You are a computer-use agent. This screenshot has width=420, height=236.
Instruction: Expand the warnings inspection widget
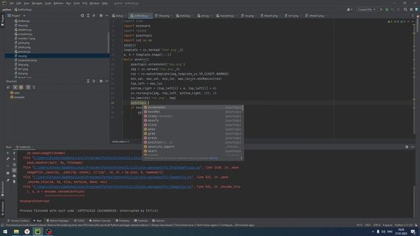pos(396,22)
